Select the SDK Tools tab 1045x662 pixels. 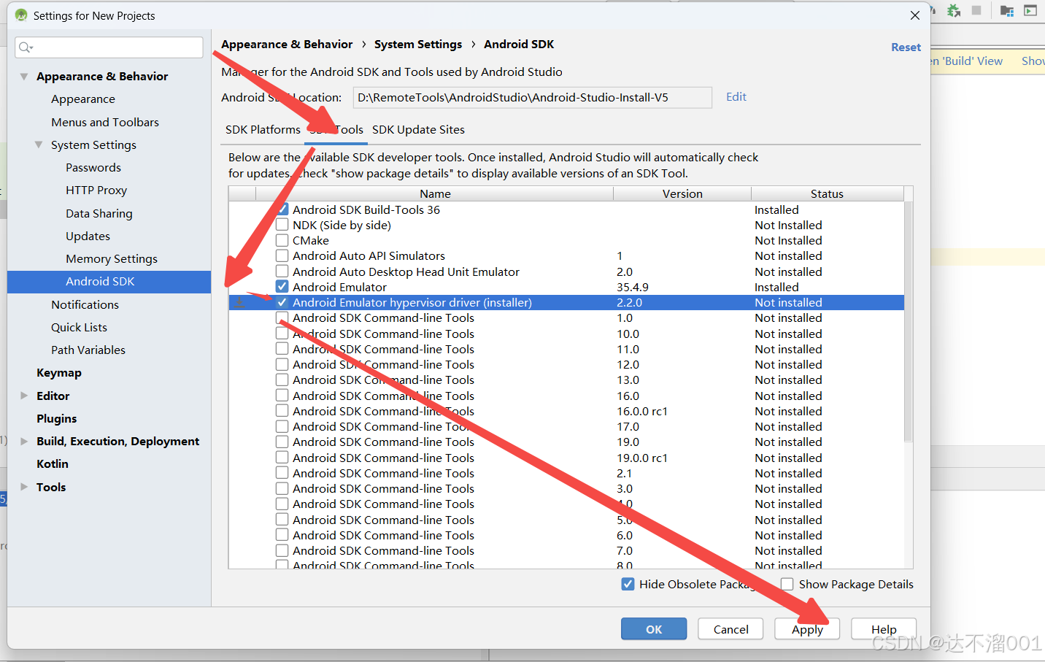[336, 129]
